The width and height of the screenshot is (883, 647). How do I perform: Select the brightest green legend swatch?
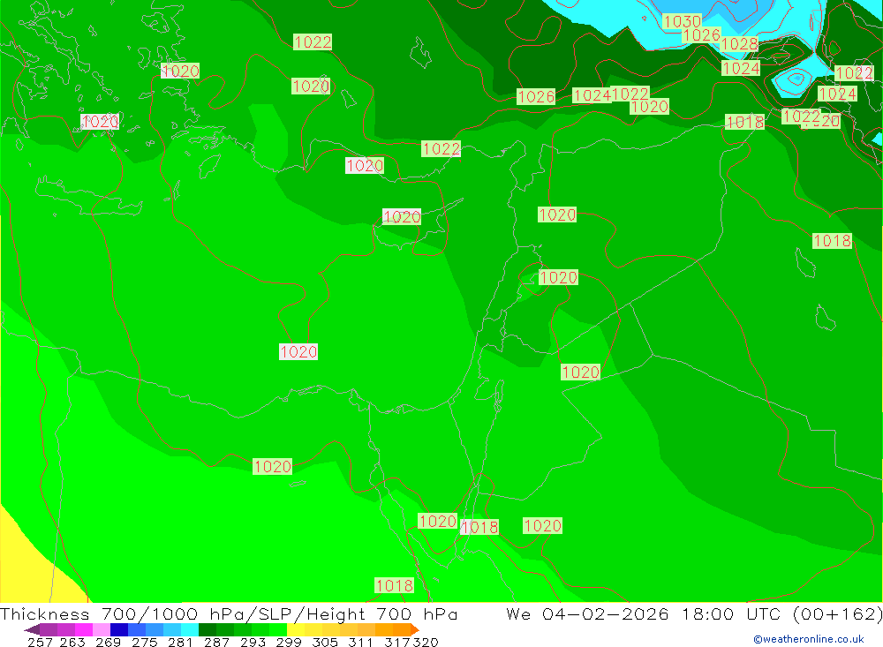278,629
